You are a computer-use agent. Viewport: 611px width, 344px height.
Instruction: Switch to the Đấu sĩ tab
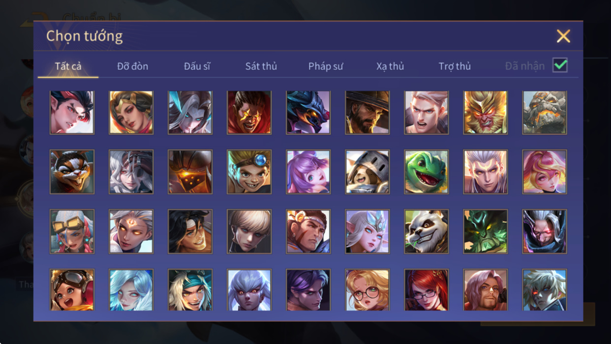pyautogui.click(x=197, y=66)
